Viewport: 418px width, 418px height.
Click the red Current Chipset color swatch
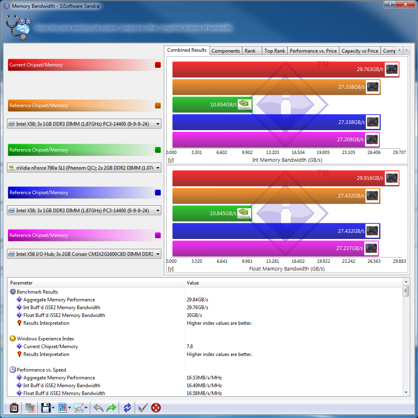click(158, 65)
